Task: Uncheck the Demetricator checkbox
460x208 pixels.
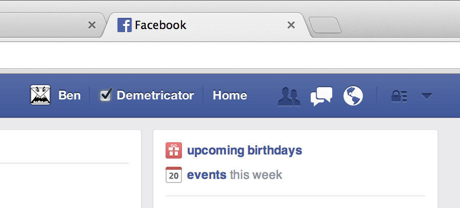Action: [x=105, y=95]
